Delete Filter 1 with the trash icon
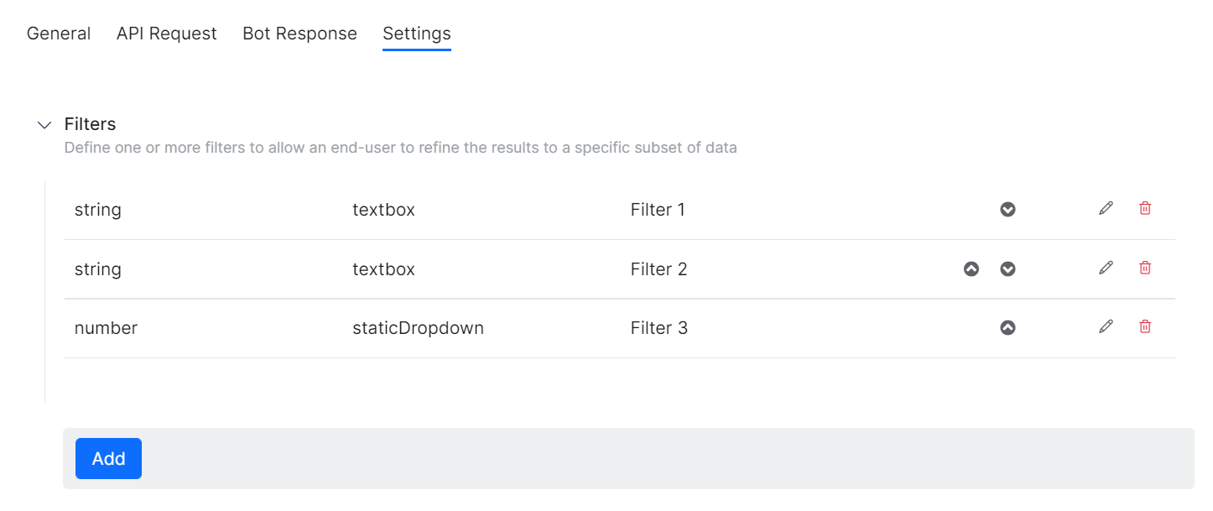This screenshot has width=1213, height=511. point(1144,208)
